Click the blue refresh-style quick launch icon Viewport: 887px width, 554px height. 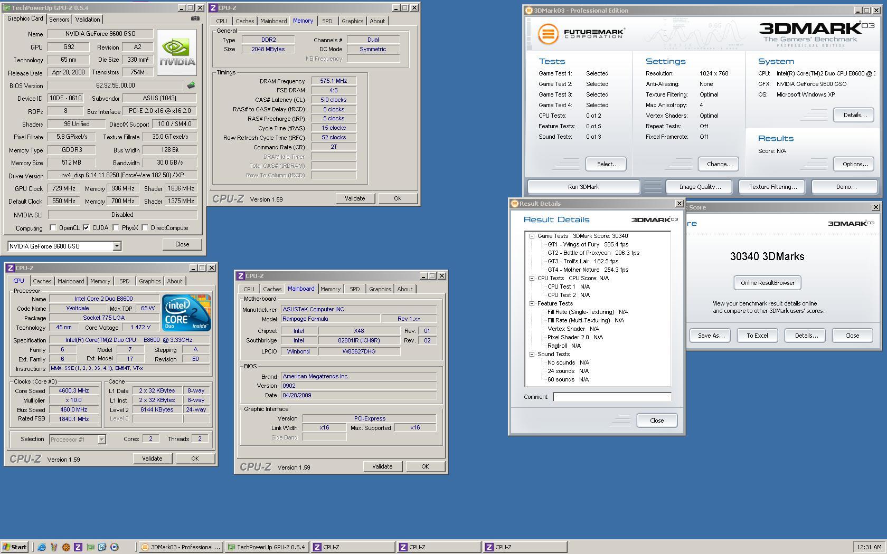pyautogui.click(x=102, y=547)
